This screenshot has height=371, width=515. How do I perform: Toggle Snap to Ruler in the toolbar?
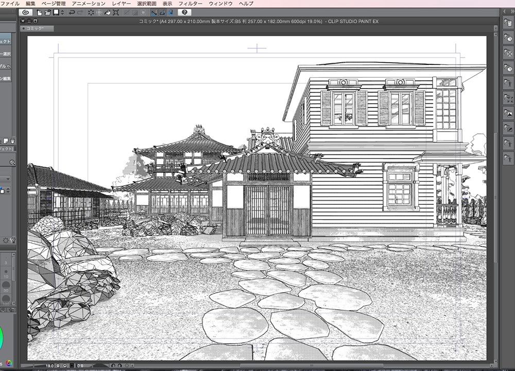point(154,12)
